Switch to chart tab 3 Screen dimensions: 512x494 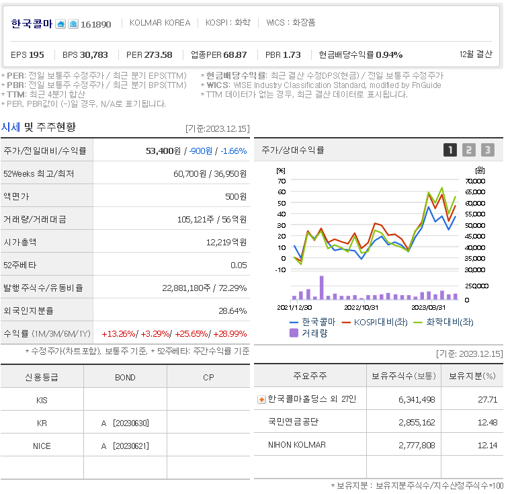click(488, 150)
